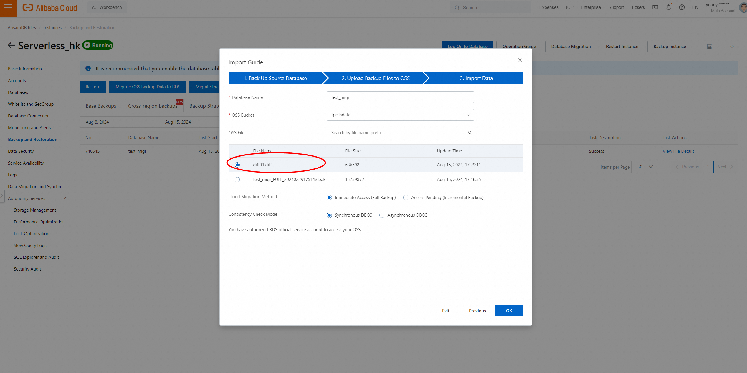This screenshot has height=373, width=747.
Task: Click the Previous button in dialog
Action: click(x=477, y=311)
